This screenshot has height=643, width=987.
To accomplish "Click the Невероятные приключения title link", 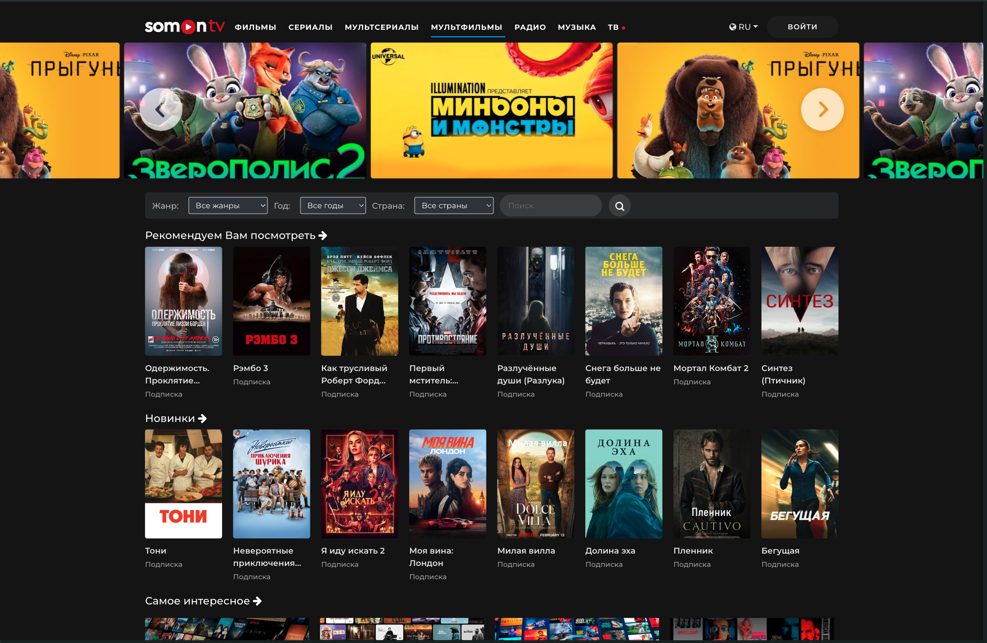I will coord(267,557).
